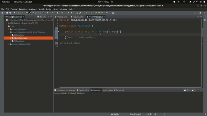Click the toolbar search magnifier icon
The width and height of the screenshot is (207, 116).
tap(195, 13)
